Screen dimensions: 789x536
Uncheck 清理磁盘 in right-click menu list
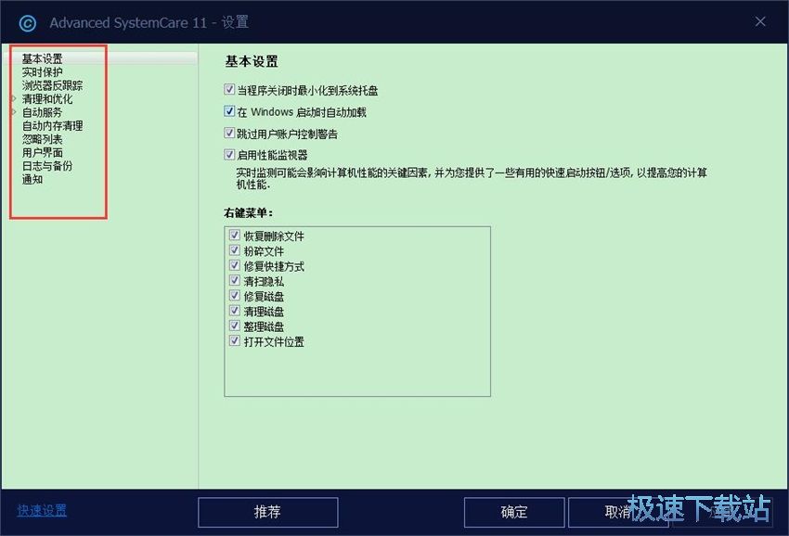click(235, 311)
